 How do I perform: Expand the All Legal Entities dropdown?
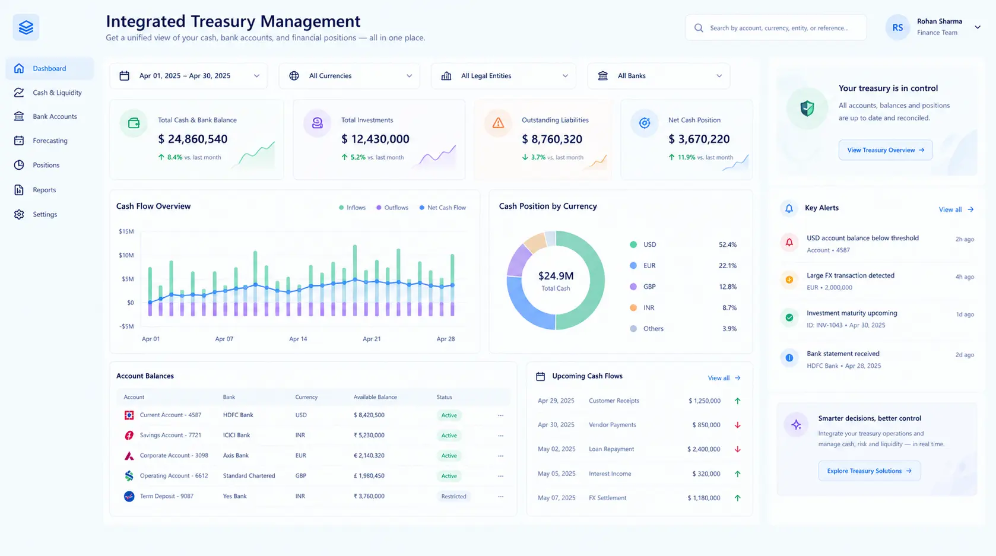click(x=503, y=76)
